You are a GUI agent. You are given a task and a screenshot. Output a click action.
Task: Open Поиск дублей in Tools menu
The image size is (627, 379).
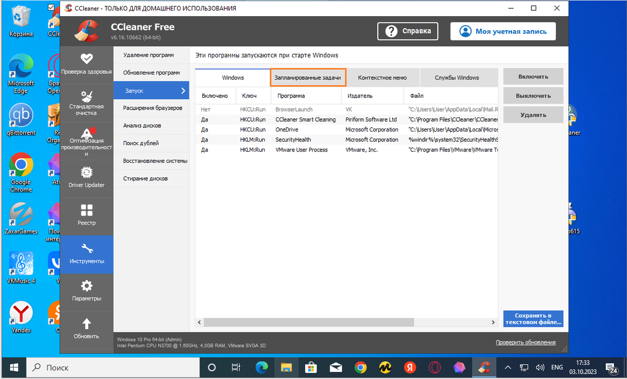(151, 143)
